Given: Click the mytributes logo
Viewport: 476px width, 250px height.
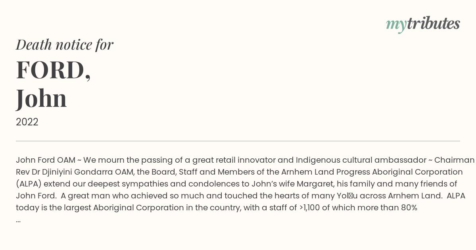Looking at the screenshot, I should click(423, 24).
